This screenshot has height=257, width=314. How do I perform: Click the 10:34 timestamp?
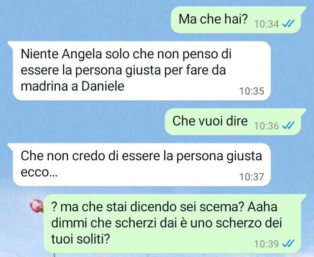pos(266,24)
